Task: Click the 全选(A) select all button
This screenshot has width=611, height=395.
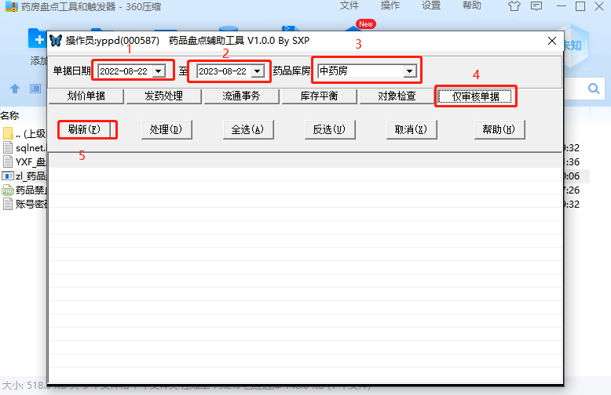Action: pos(248,129)
